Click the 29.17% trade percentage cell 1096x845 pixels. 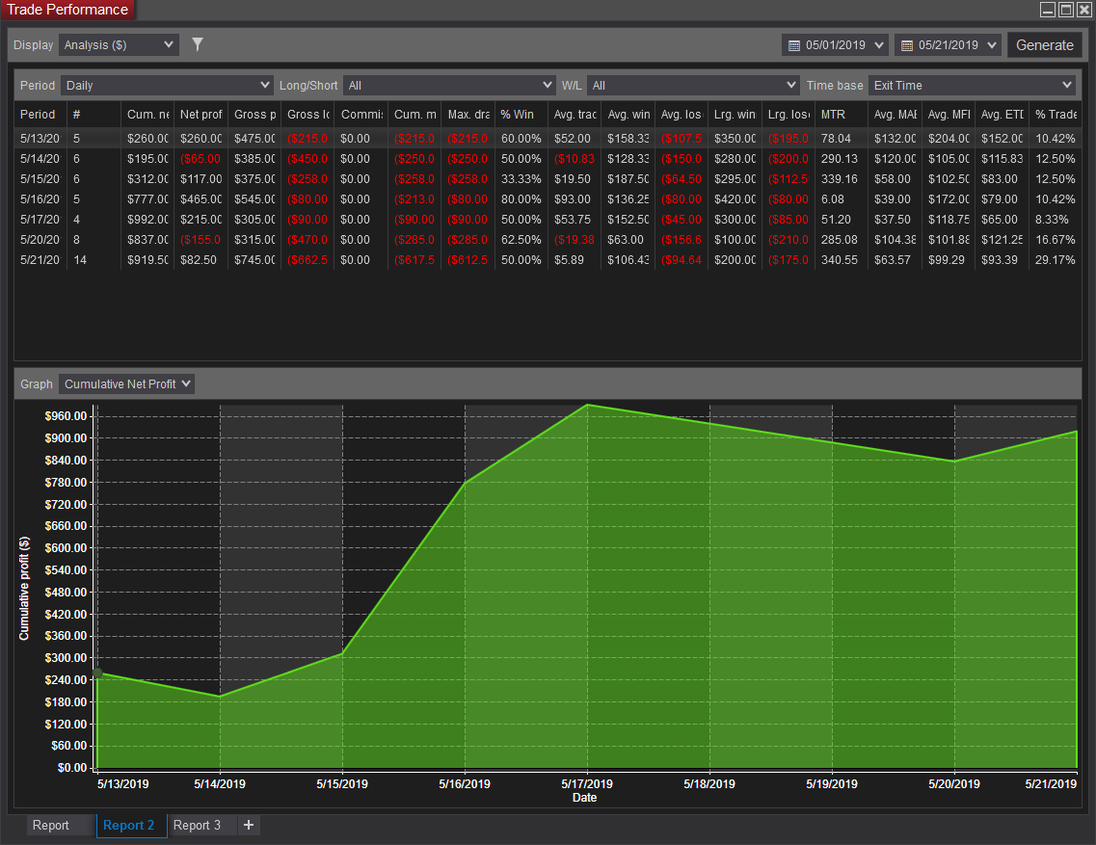1055,260
